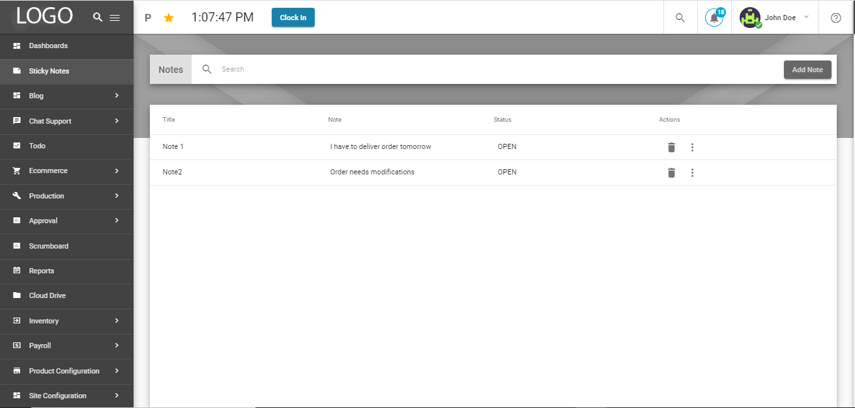Click the Ecommerce cart icon

tap(17, 170)
